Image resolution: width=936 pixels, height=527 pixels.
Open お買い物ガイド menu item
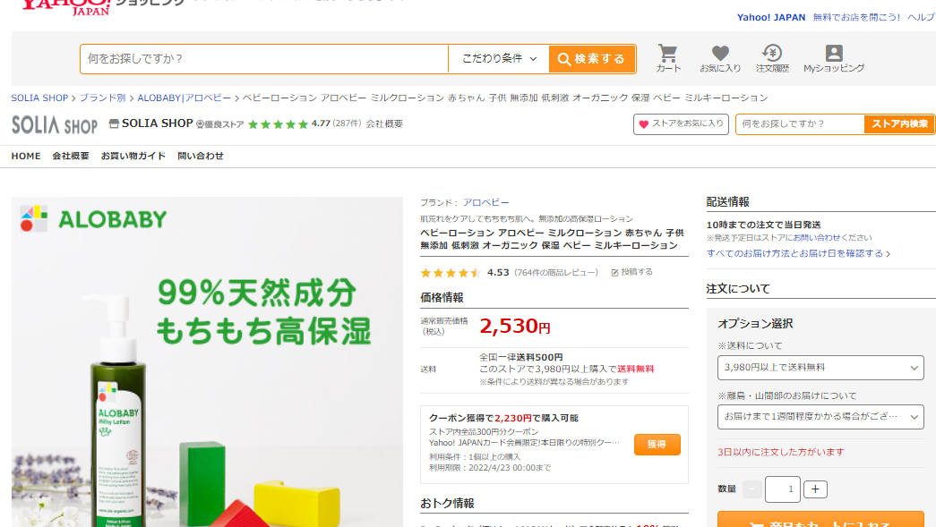click(133, 157)
